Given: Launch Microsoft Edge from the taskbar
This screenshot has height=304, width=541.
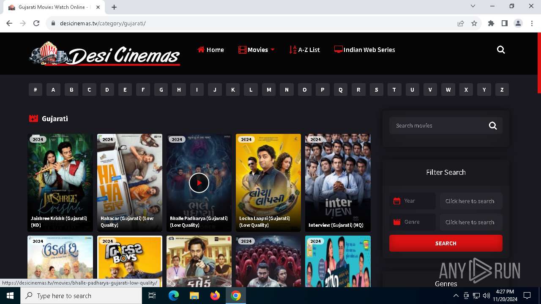Looking at the screenshot, I should 174,296.
